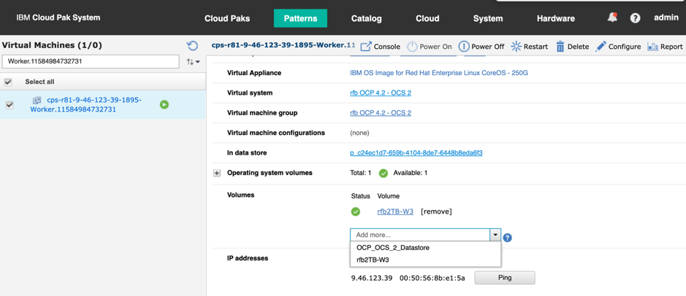This screenshot has height=296, width=686.
Task: Switch to the Patterns tab
Action: (x=300, y=18)
